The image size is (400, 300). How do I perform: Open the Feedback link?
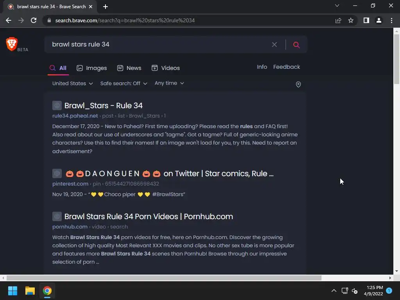(286, 67)
